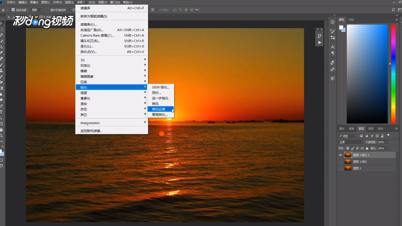402x226 pixels.
Task: Filter layers by smart object icon
Action: 383,136
